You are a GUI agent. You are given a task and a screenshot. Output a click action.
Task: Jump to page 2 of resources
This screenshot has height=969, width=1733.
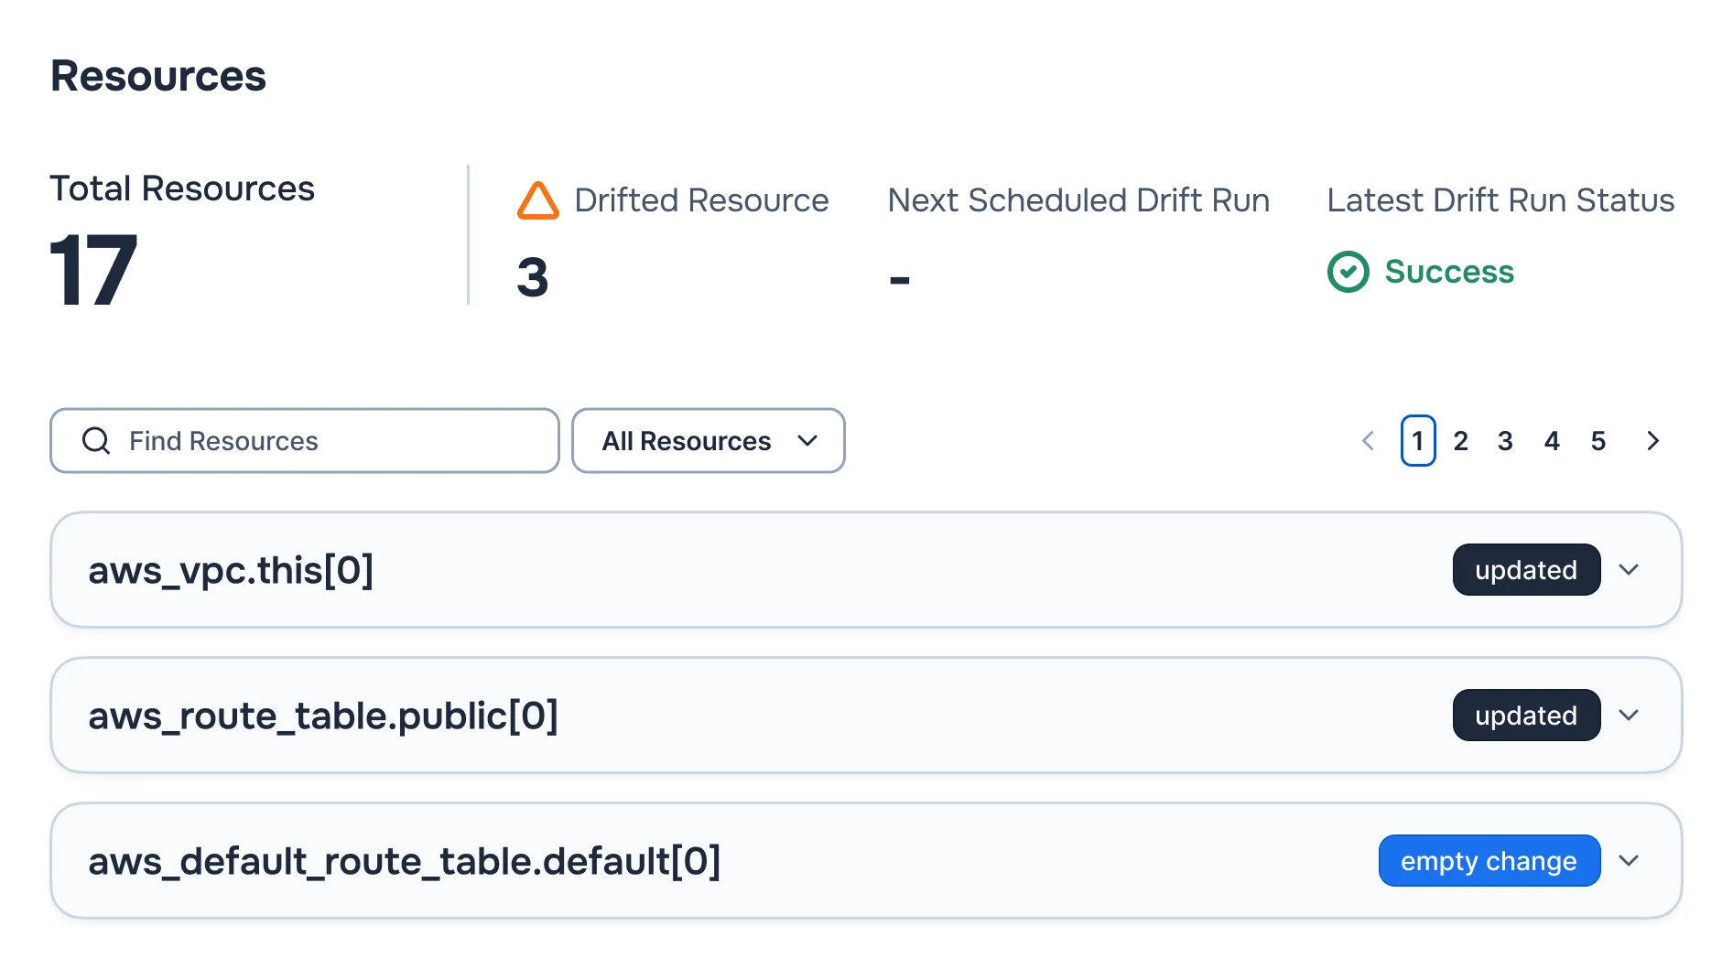[1461, 441]
